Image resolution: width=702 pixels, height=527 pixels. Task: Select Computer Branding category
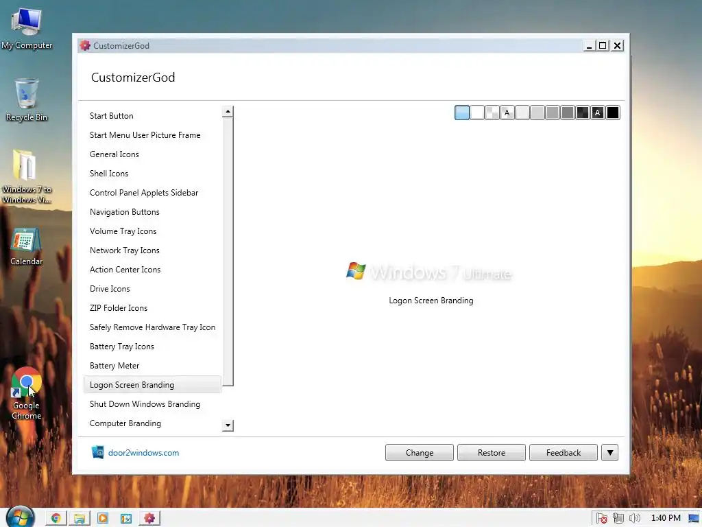[x=153, y=423]
